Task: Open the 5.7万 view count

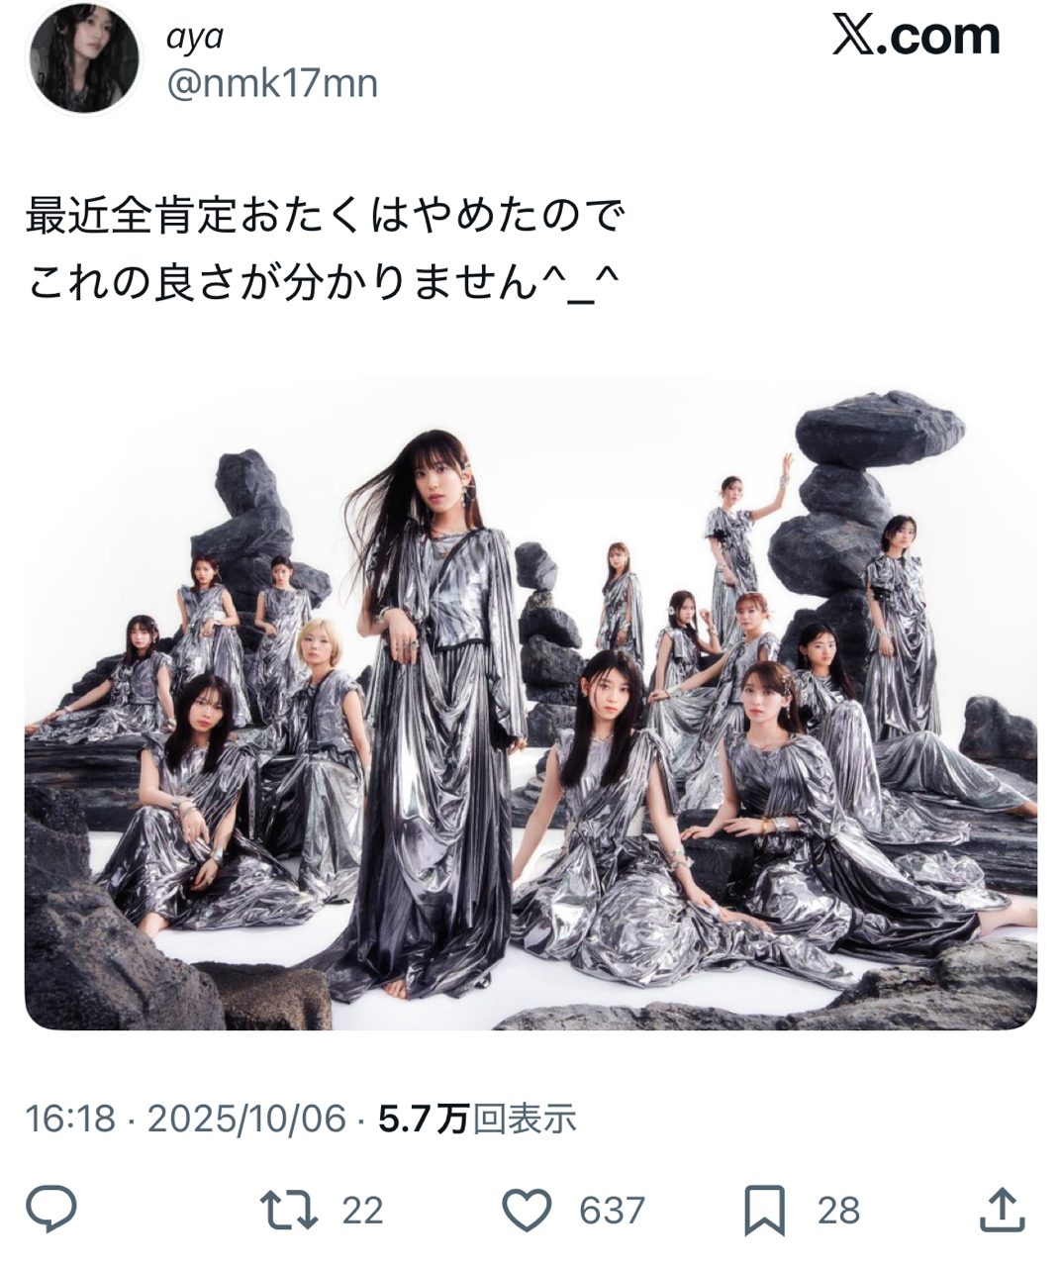Action: coord(477,1119)
